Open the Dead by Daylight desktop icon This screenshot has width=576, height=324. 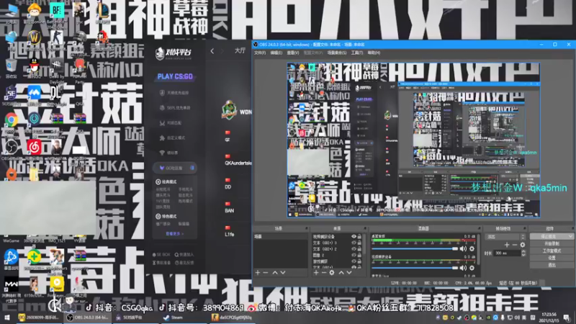(x=57, y=66)
